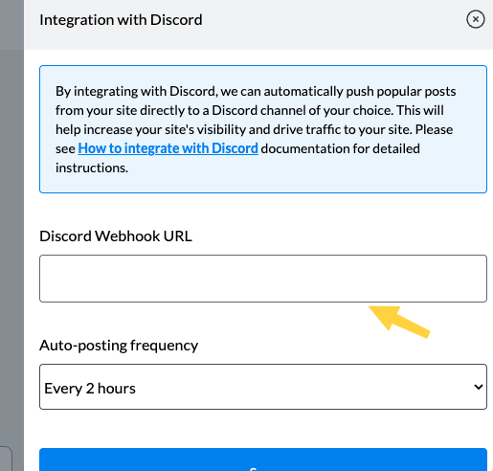This screenshot has height=471, width=493.
Task: Click the word instructions in the info box
Action: [92, 168]
